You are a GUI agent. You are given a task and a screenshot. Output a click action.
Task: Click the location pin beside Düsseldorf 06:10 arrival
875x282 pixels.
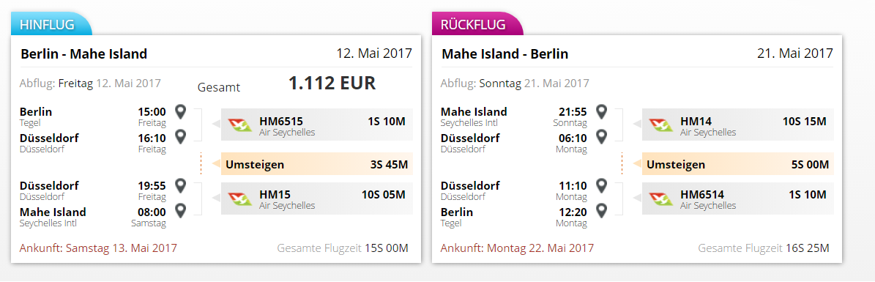[601, 137]
